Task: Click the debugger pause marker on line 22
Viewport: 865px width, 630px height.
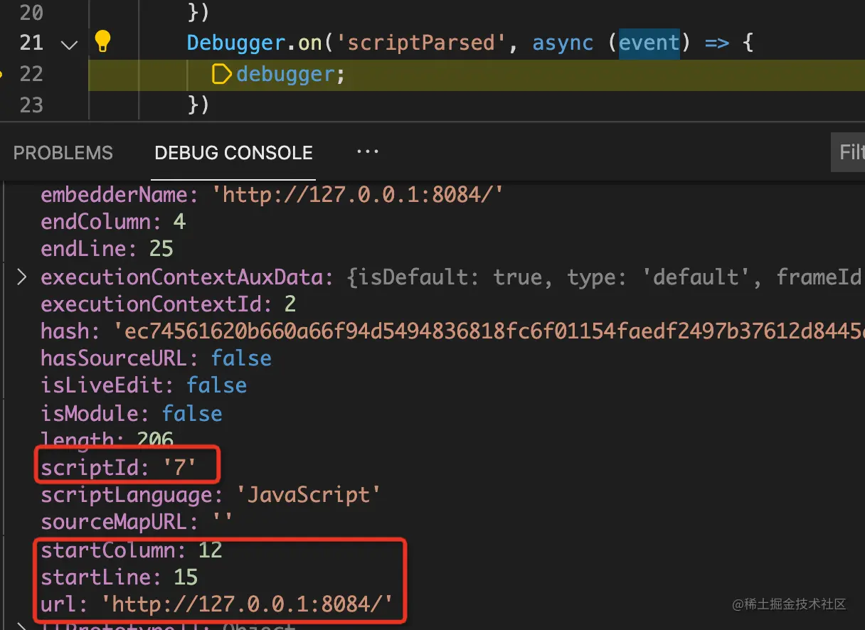Action: pyautogui.click(x=222, y=74)
